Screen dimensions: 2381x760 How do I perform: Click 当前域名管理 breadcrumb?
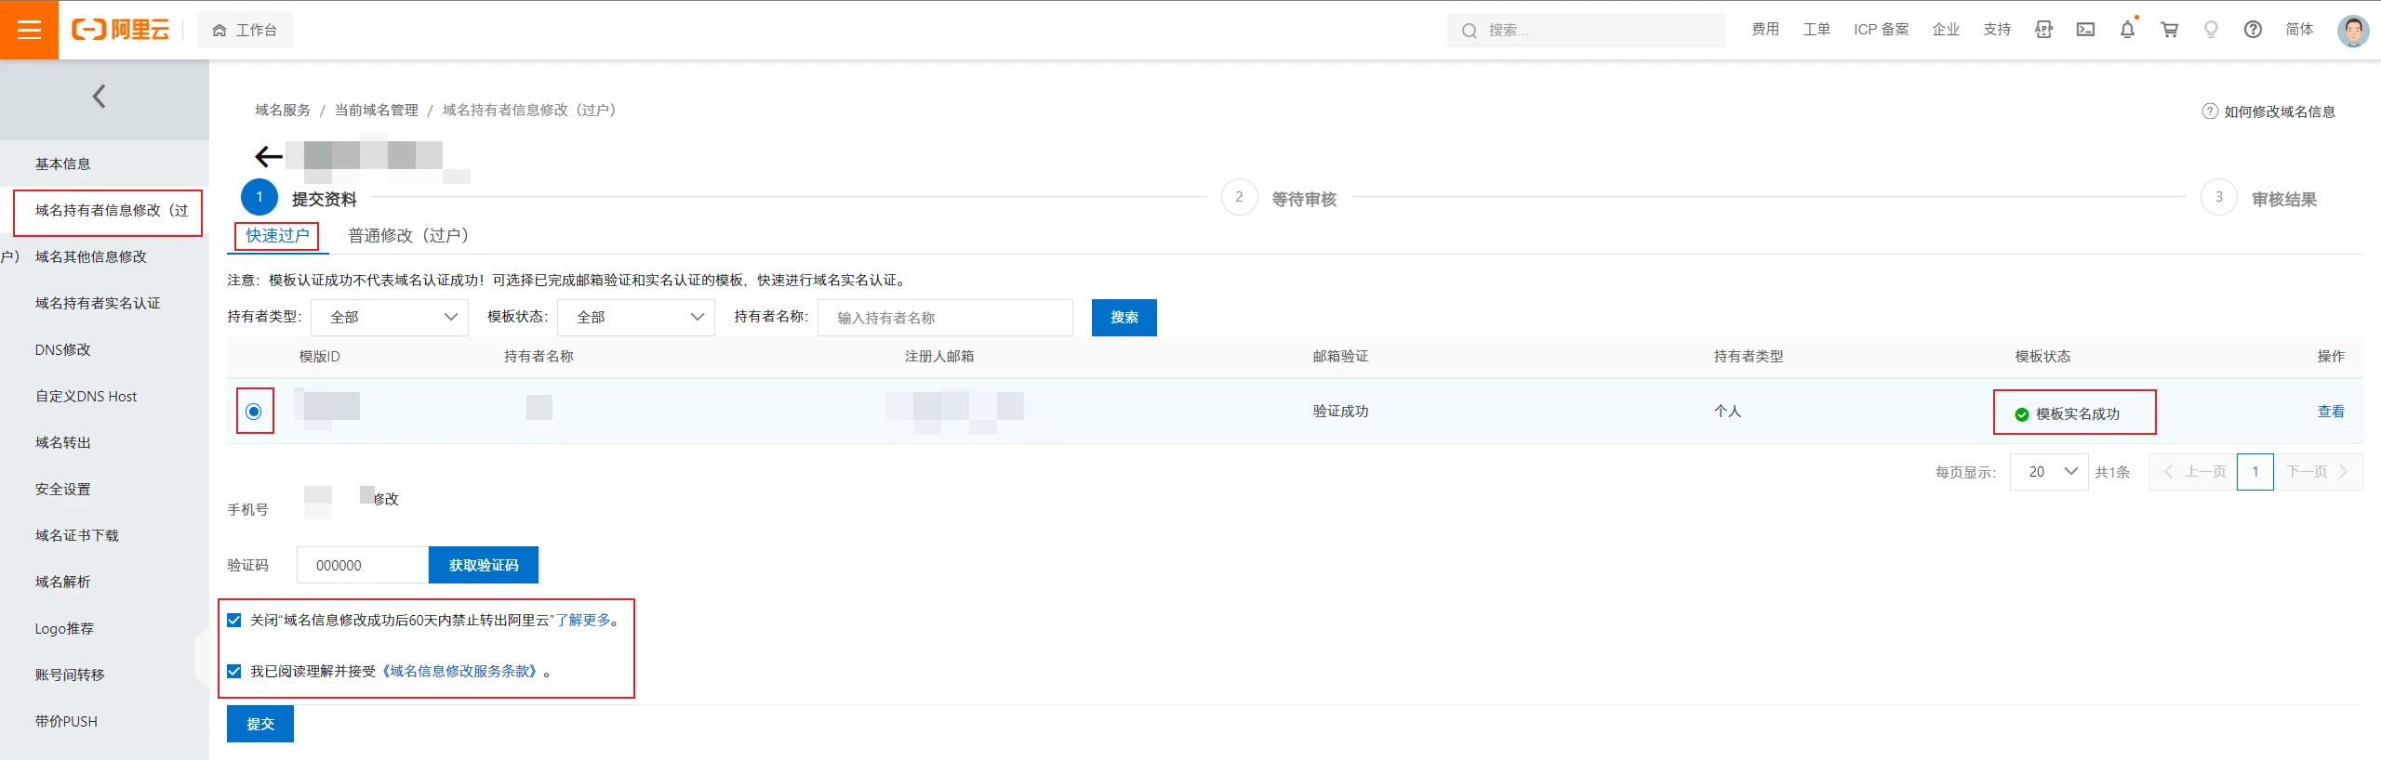click(376, 110)
